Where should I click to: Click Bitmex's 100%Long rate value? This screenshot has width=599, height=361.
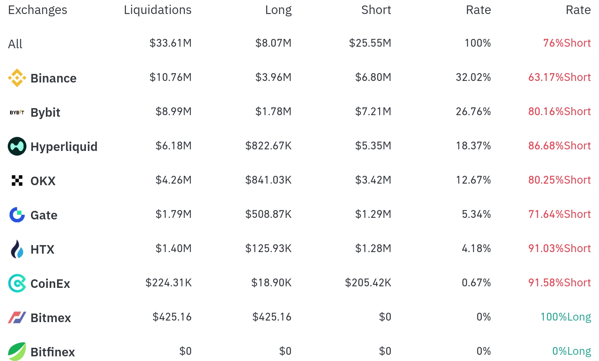click(566, 317)
